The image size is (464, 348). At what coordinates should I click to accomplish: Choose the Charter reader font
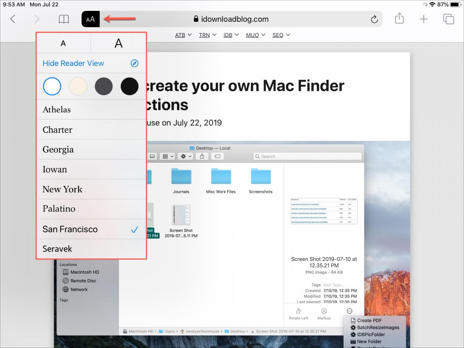92,129
